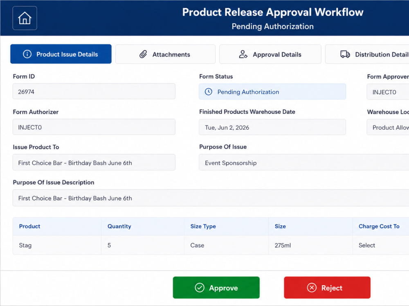Screen dimensions: 409x306
Task: Open the Approval Details tab
Action: (x=270, y=54)
